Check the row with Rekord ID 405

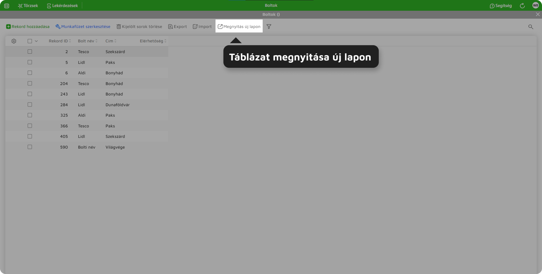30,136
